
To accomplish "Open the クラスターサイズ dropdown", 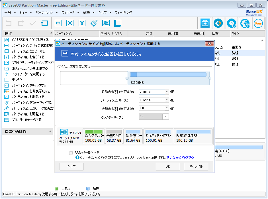I will [165, 117].
